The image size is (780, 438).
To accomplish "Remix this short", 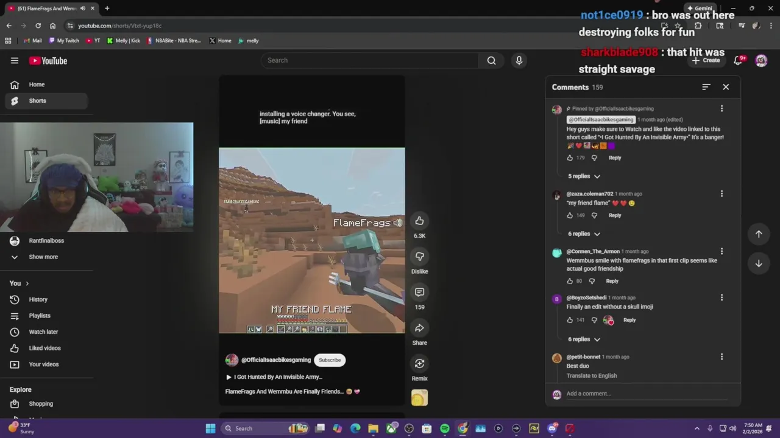I will (419, 363).
